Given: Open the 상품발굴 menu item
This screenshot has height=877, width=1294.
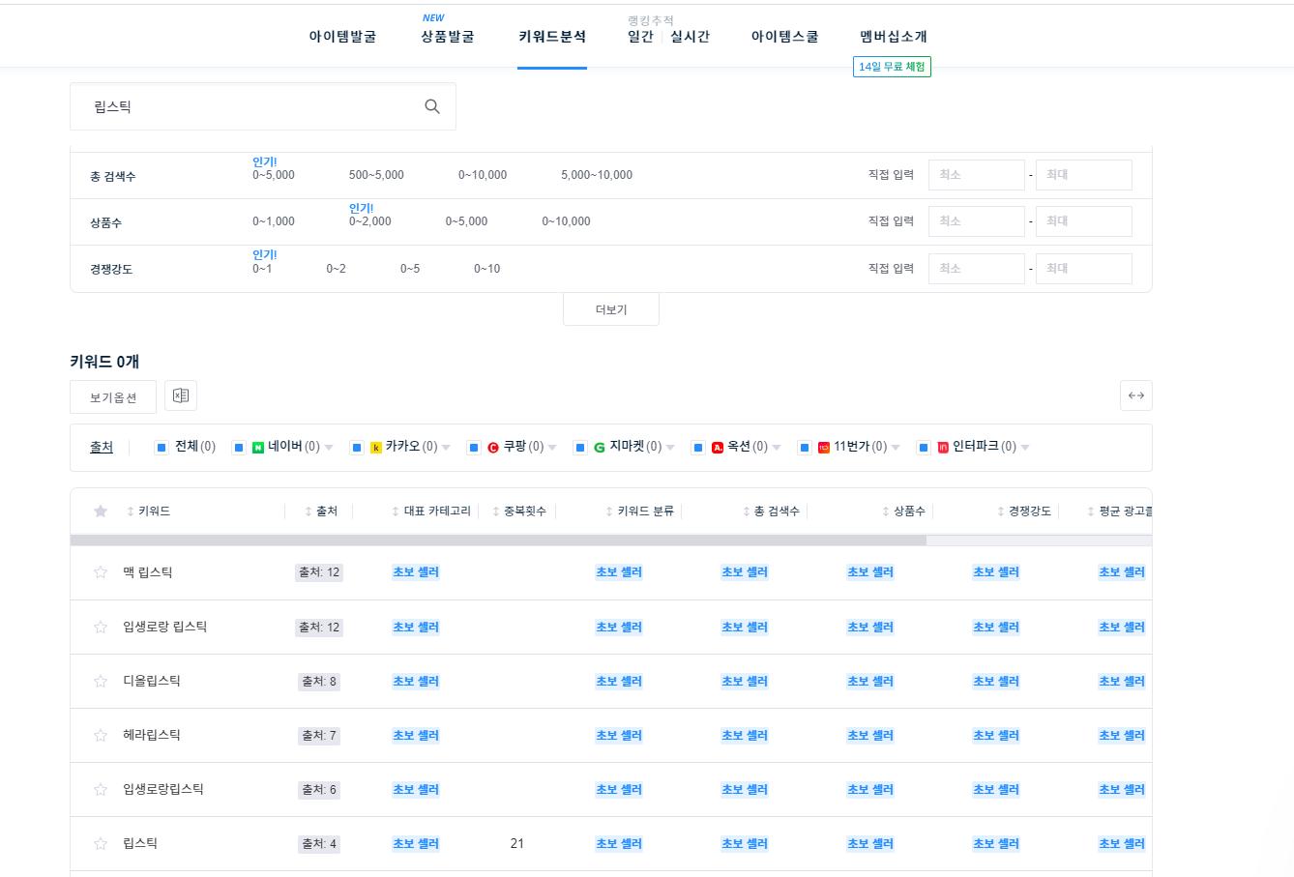Looking at the screenshot, I should tap(447, 35).
